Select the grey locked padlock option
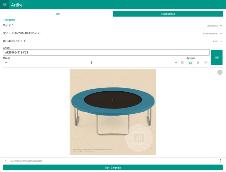Image resolution: width=226 pixels, height=172 pixels. 198,63
